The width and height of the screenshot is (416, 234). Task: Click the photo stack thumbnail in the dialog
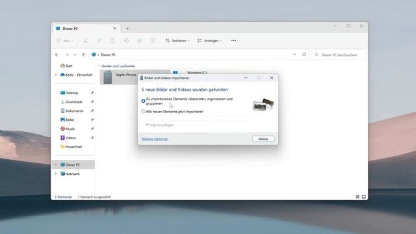point(263,104)
